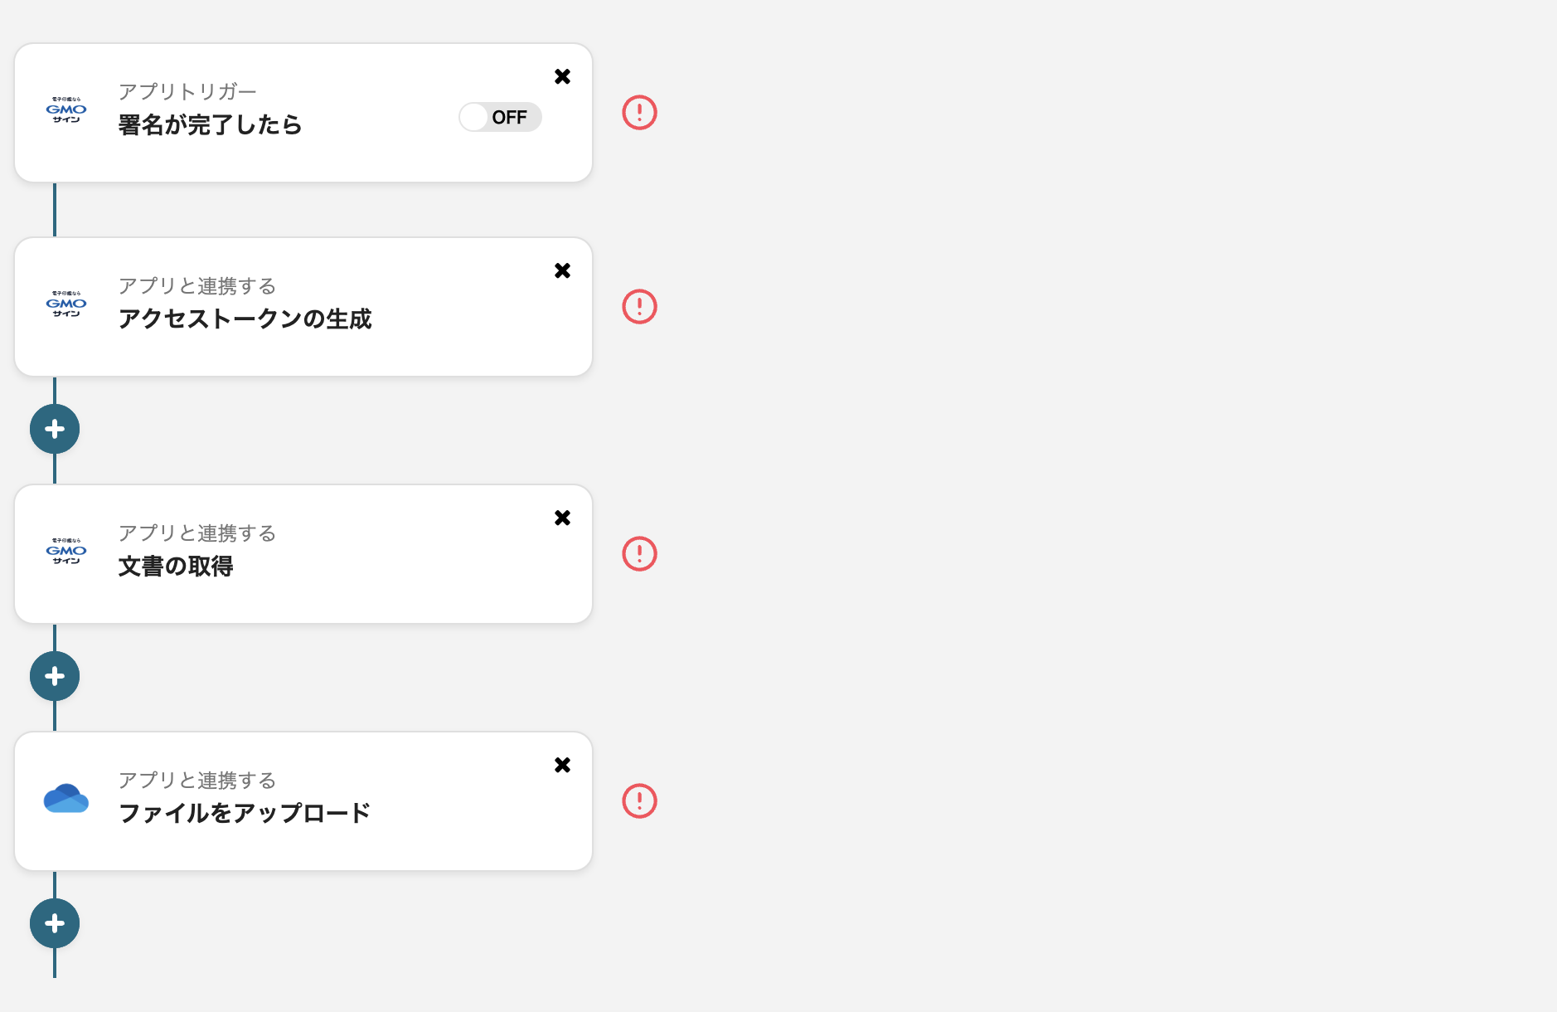Click the GMO Sign icon on アクセストークンの生成 card

coord(65,304)
